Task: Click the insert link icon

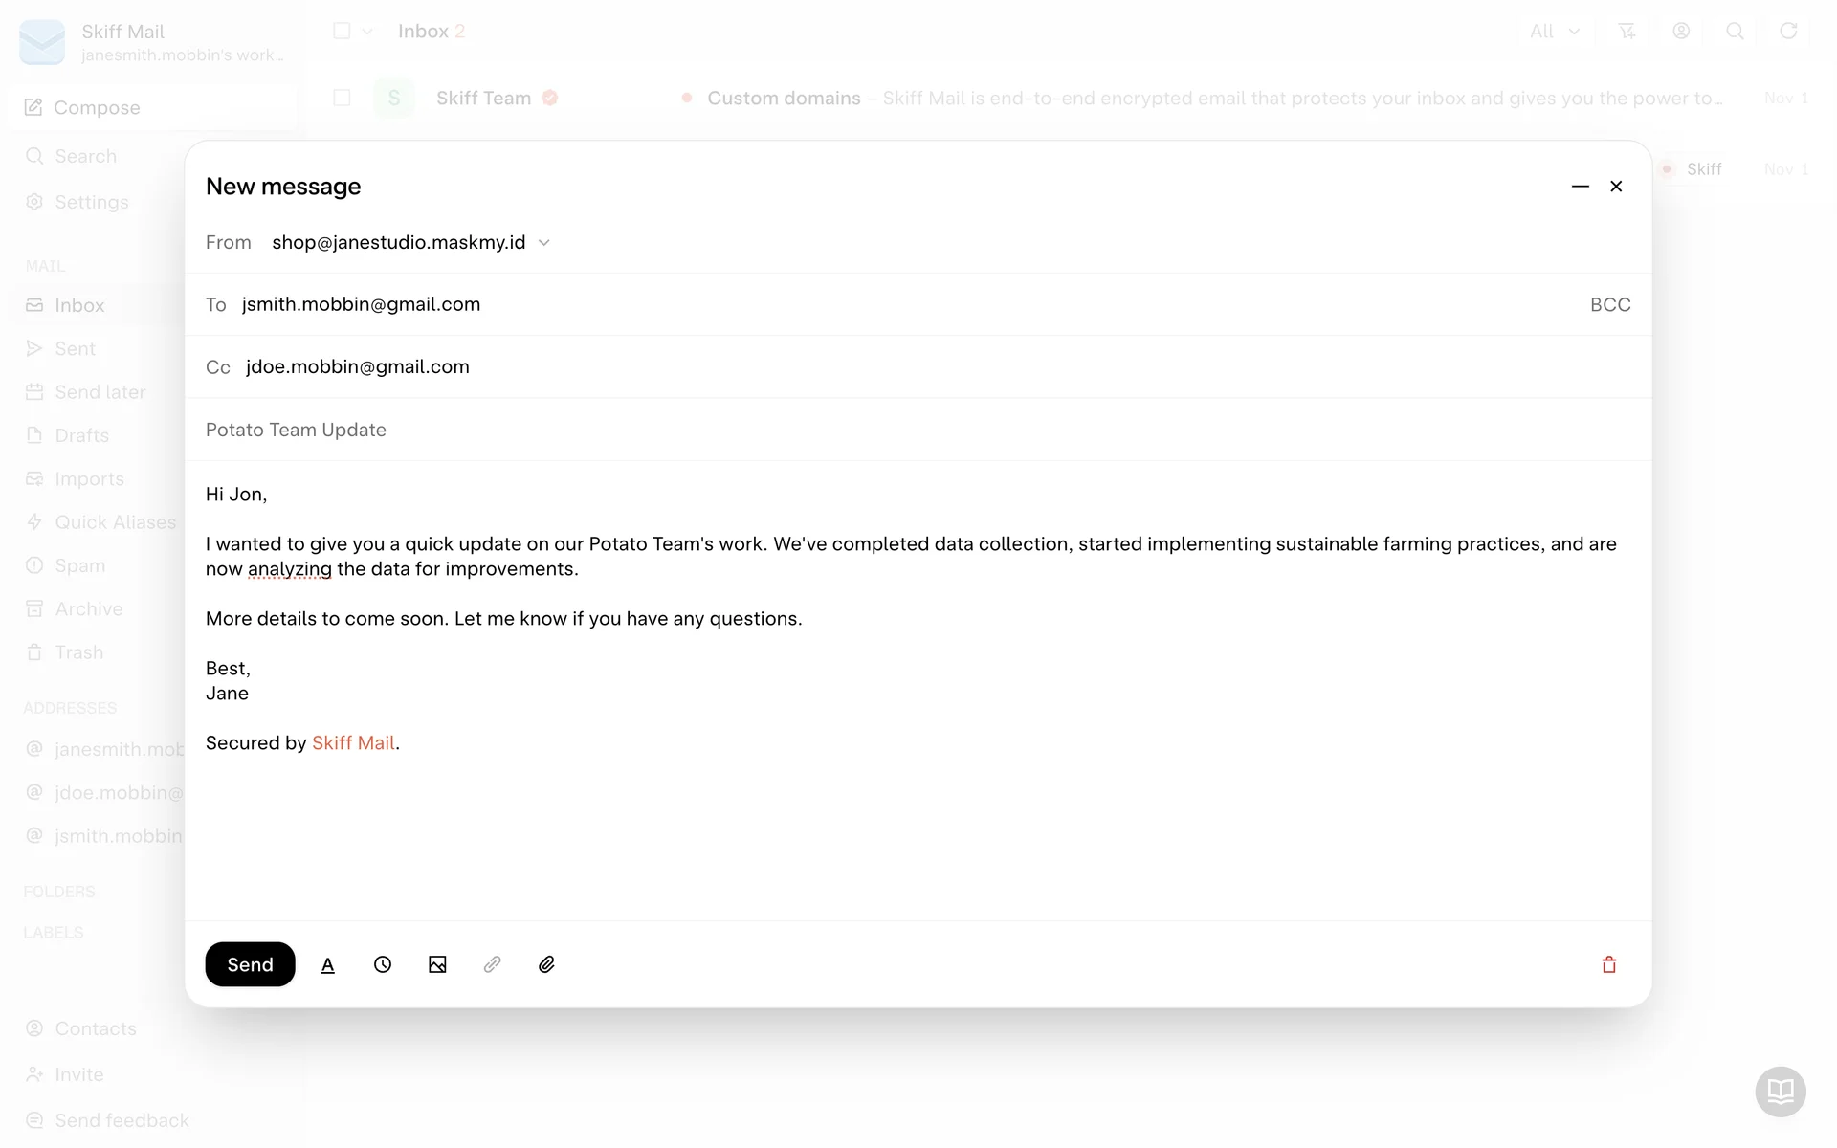Action: [x=492, y=964]
